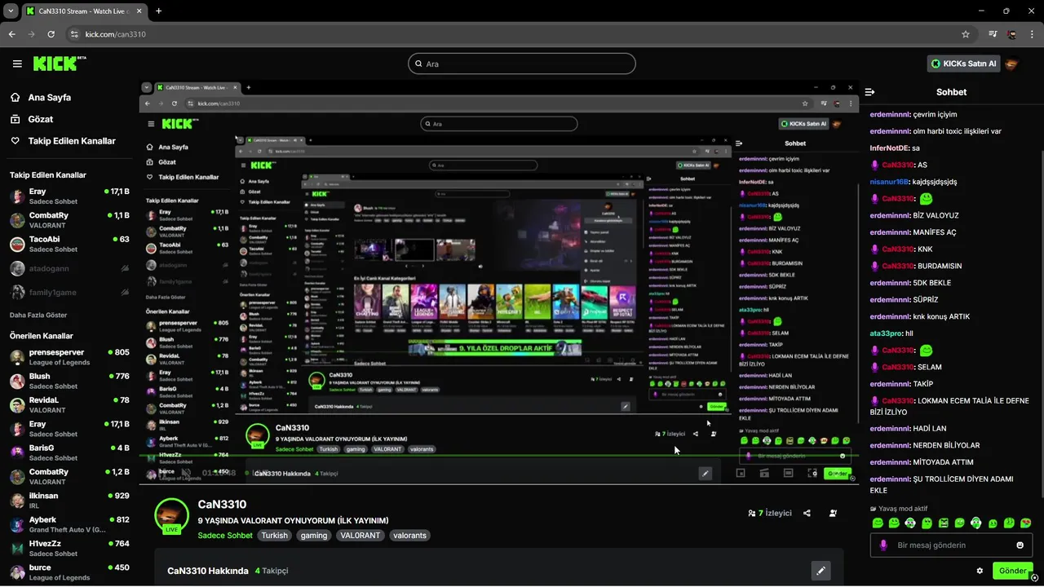Open family1game offline channel
The image size is (1044, 587).
click(x=69, y=292)
